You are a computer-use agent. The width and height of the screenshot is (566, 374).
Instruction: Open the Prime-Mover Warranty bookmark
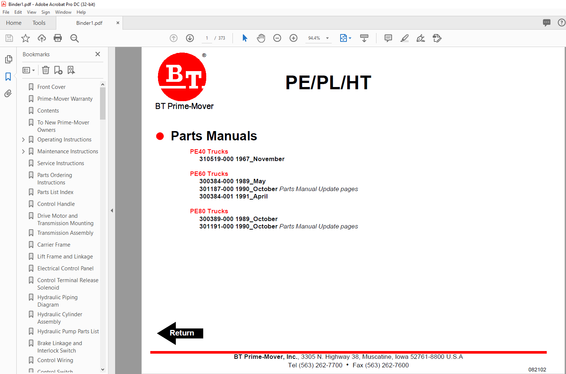pyautogui.click(x=65, y=99)
